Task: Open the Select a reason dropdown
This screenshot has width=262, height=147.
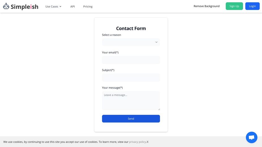Action: tap(131, 42)
